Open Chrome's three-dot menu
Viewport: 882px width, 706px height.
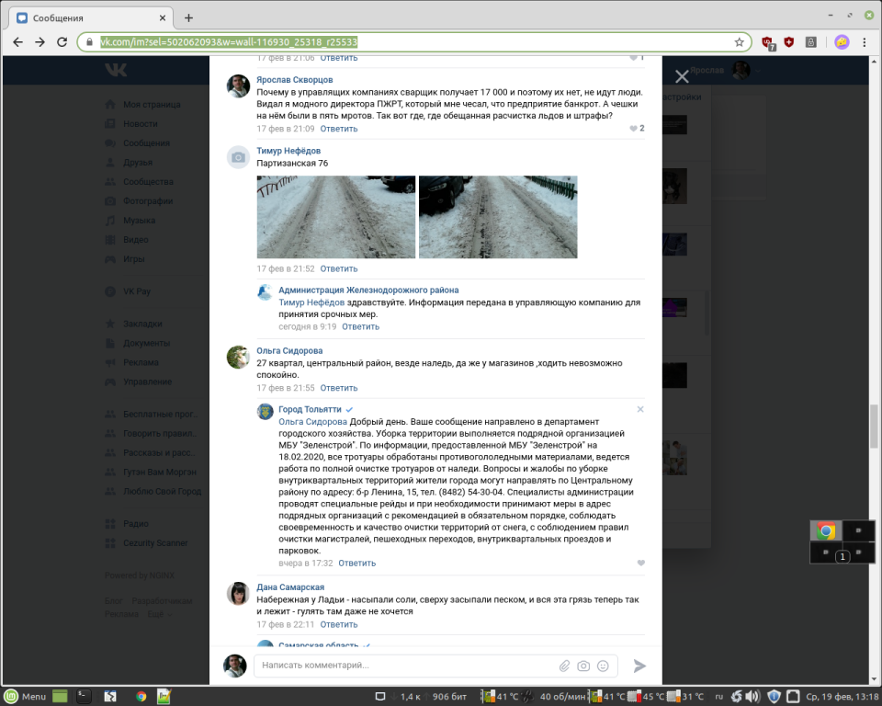click(x=865, y=42)
